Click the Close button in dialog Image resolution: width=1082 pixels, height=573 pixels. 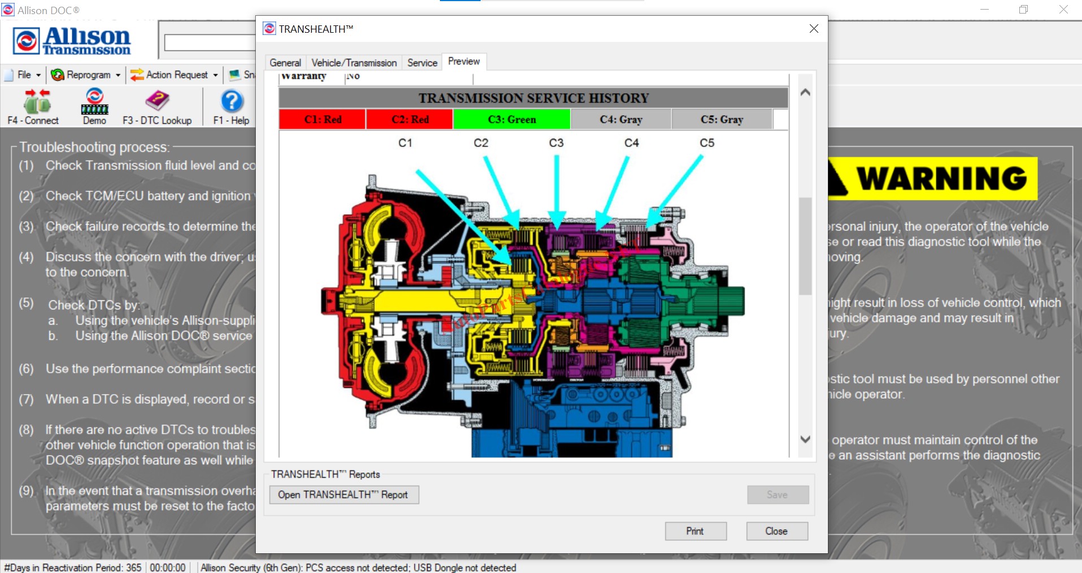point(776,531)
